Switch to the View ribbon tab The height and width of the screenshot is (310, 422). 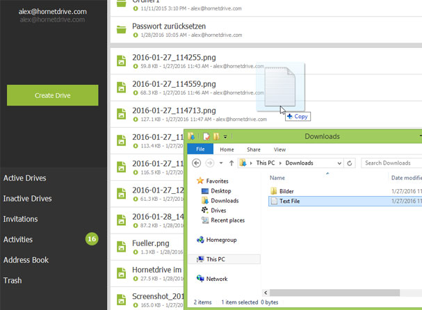point(279,149)
